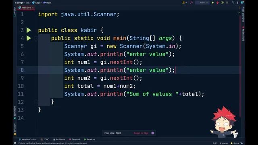
Task: Click the total variable on line 10
Action: [x=85, y=86]
